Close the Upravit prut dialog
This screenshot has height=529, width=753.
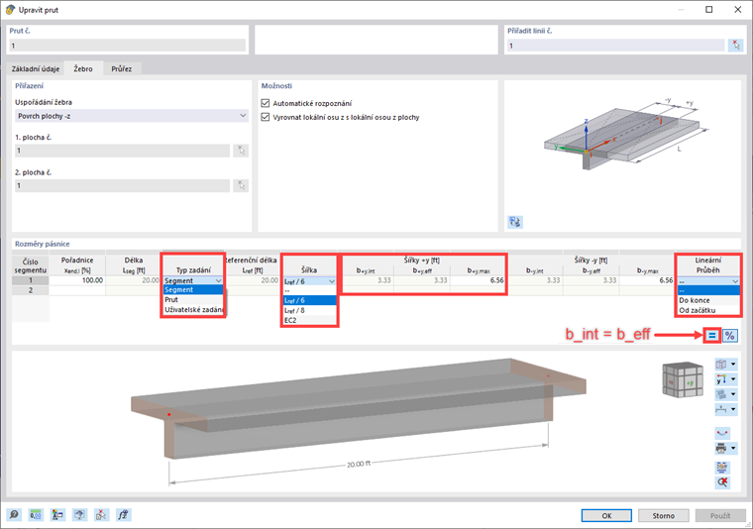[x=737, y=10]
